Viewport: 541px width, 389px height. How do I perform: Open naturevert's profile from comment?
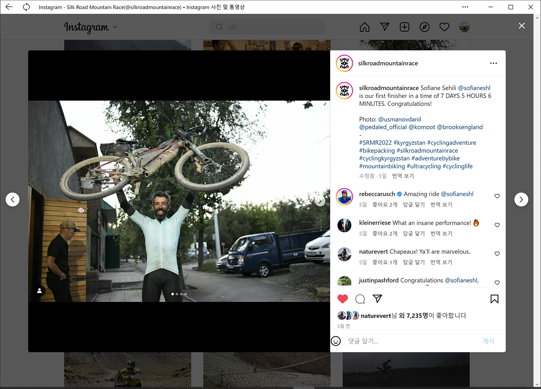(x=373, y=252)
